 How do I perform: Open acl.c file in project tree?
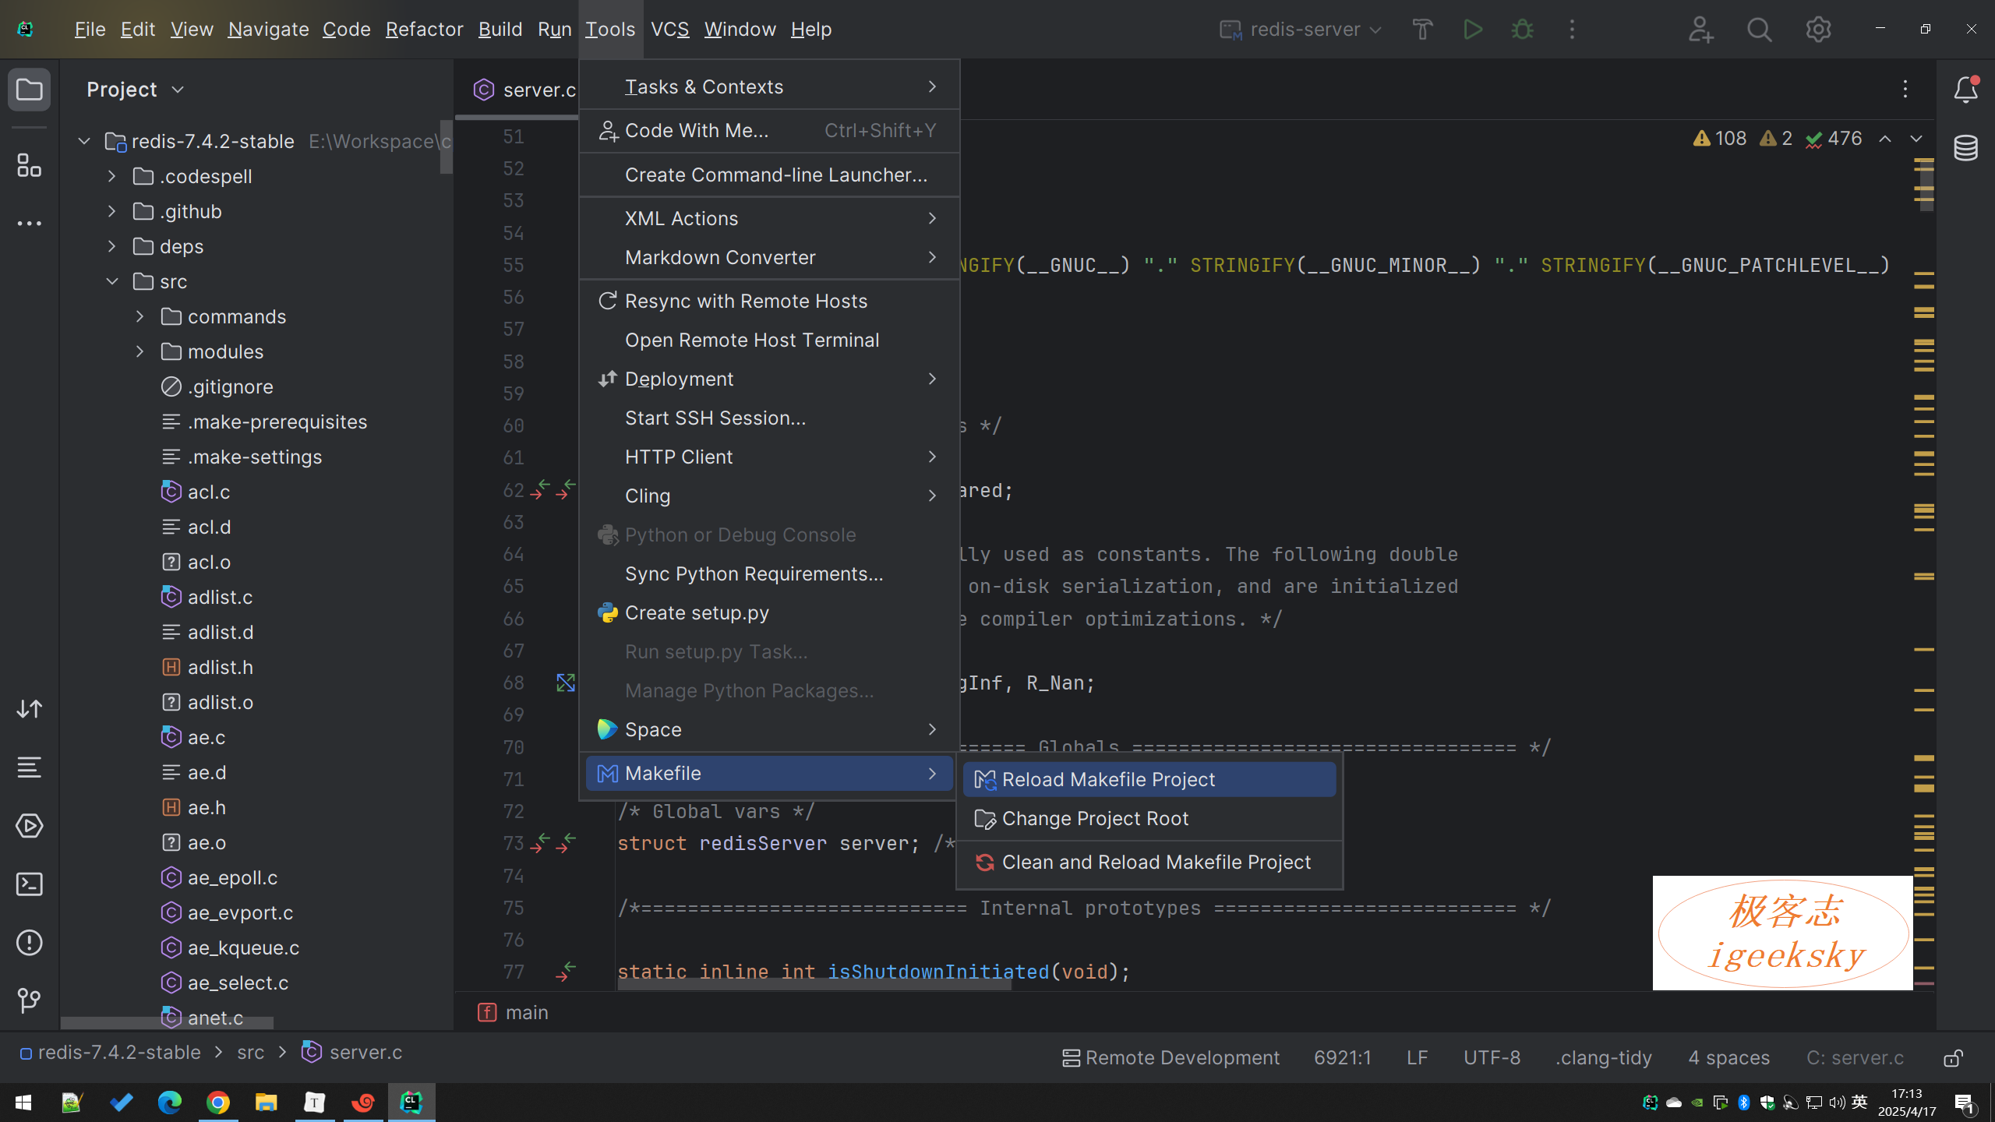(208, 492)
